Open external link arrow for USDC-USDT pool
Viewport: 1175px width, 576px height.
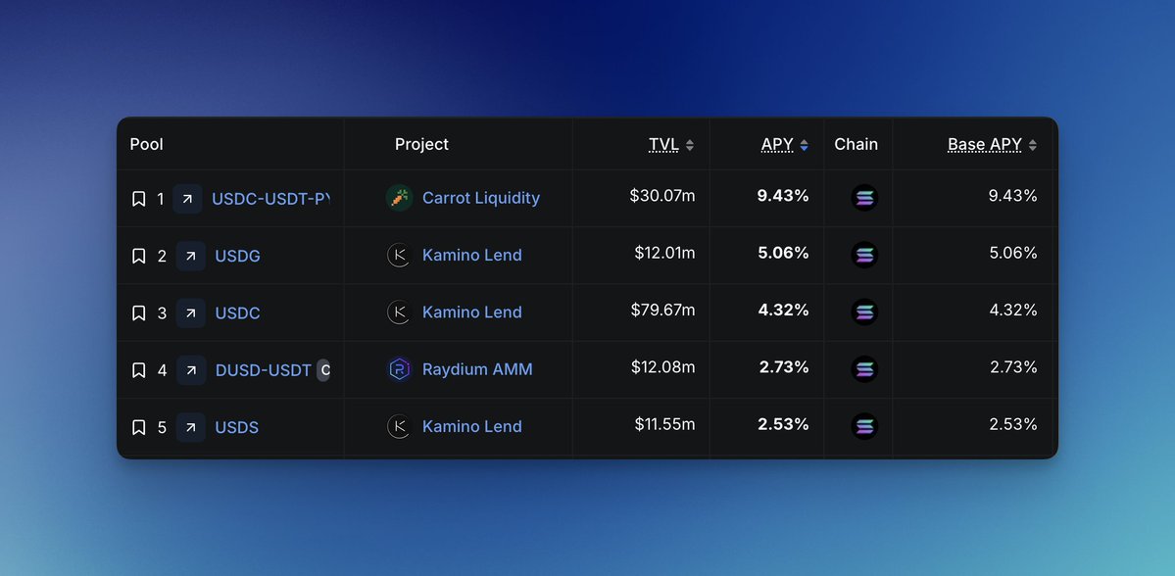coord(187,199)
